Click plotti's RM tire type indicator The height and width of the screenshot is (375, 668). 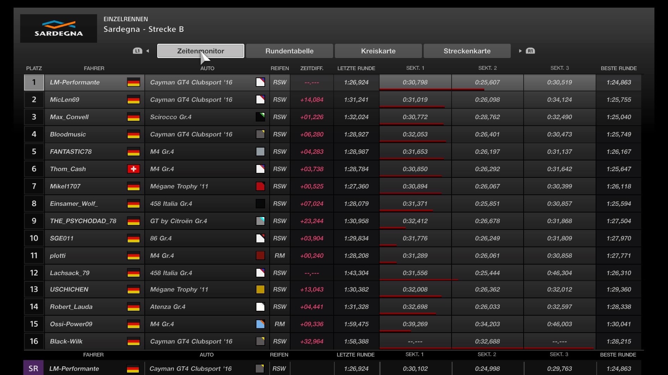click(x=279, y=256)
